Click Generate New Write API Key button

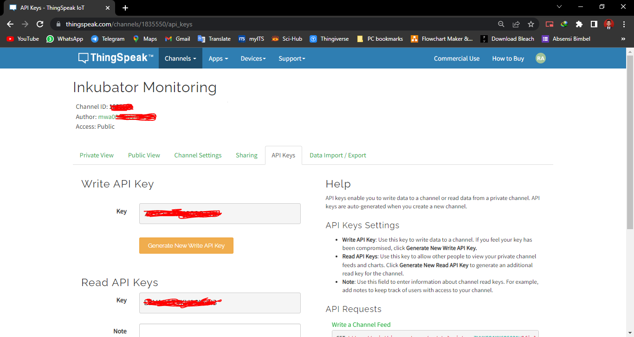point(186,245)
